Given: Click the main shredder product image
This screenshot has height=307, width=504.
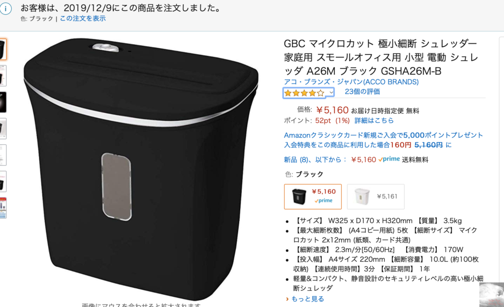Looking at the screenshot, I should click(x=141, y=168).
